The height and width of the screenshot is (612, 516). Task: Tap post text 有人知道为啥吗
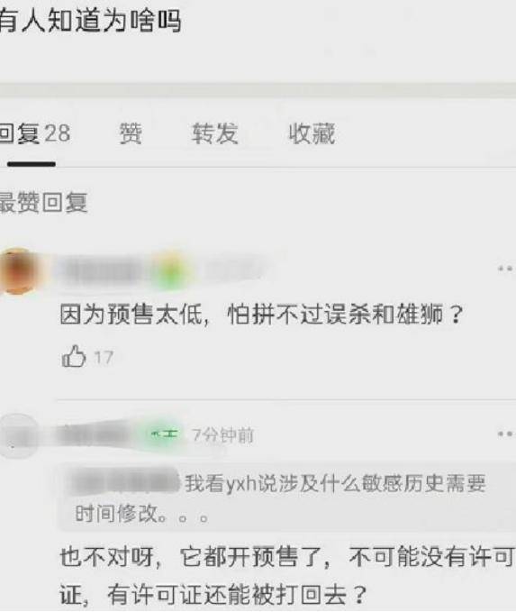point(90,21)
